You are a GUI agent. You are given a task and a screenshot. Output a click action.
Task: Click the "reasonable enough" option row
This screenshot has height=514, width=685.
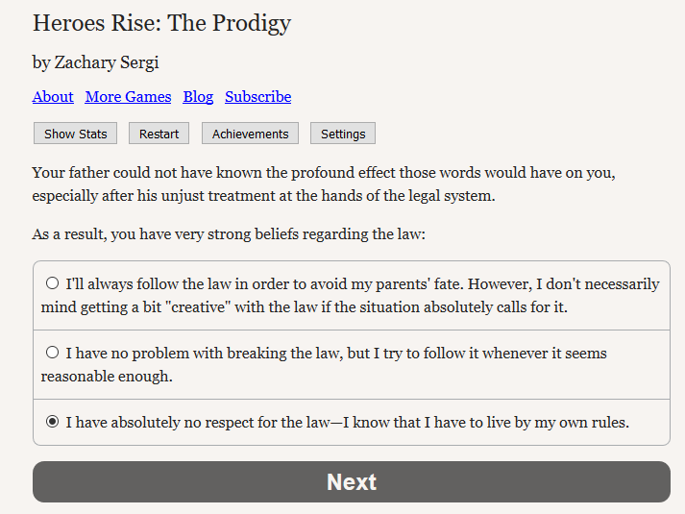pos(352,365)
